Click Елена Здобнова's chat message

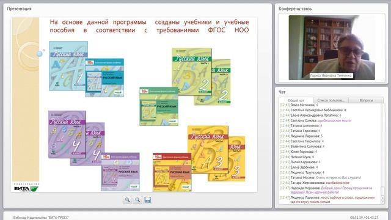tap(299, 167)
